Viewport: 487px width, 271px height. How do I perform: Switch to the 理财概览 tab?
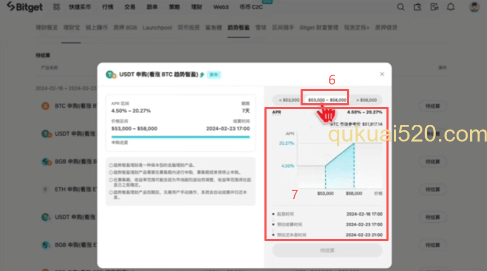tap(47, 28)
